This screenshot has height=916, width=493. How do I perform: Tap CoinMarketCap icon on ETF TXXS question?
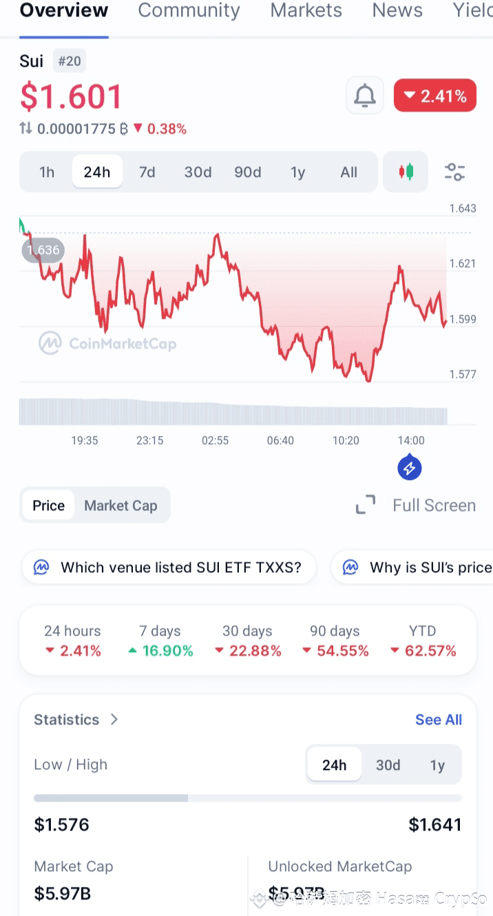coord(41,567)
